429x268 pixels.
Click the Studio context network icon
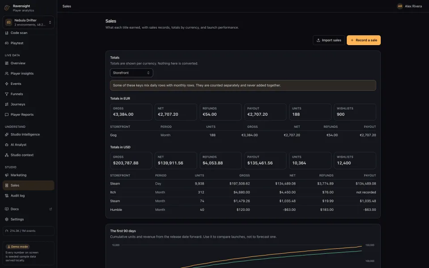[x=7, y=155]
